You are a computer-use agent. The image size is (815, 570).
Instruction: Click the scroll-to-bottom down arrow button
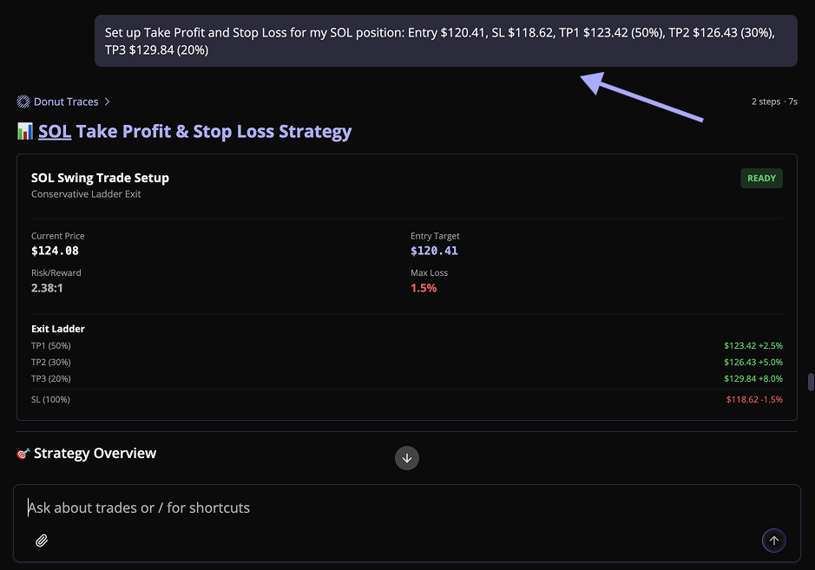[x=407, y=458]
